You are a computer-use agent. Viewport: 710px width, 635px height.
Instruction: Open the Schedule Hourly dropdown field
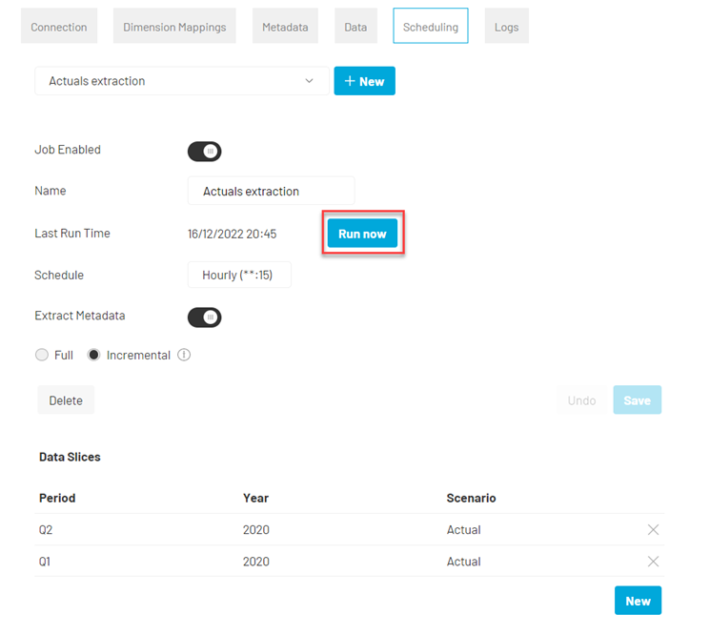pos(239,275)
